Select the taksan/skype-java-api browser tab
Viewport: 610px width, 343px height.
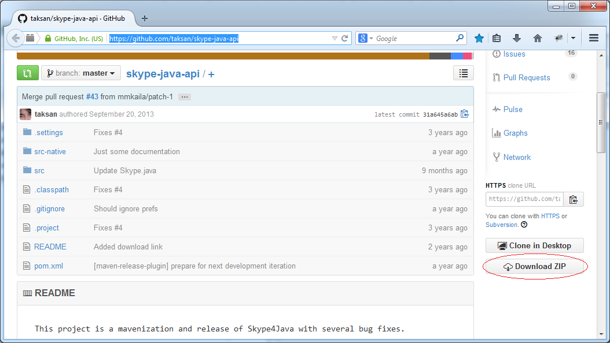74,18
